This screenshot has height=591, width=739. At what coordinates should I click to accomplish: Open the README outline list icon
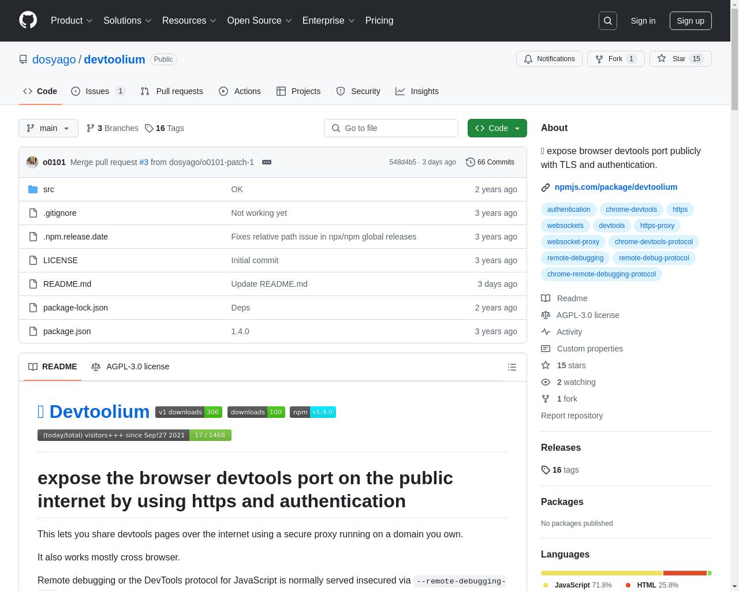tap(512, 367)
